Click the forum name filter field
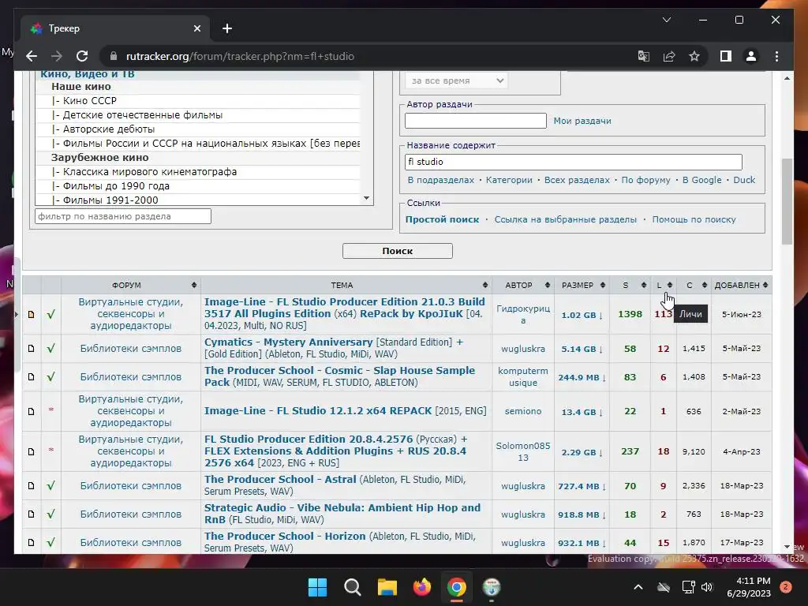 pyautogui.click(x=123, y=216)
